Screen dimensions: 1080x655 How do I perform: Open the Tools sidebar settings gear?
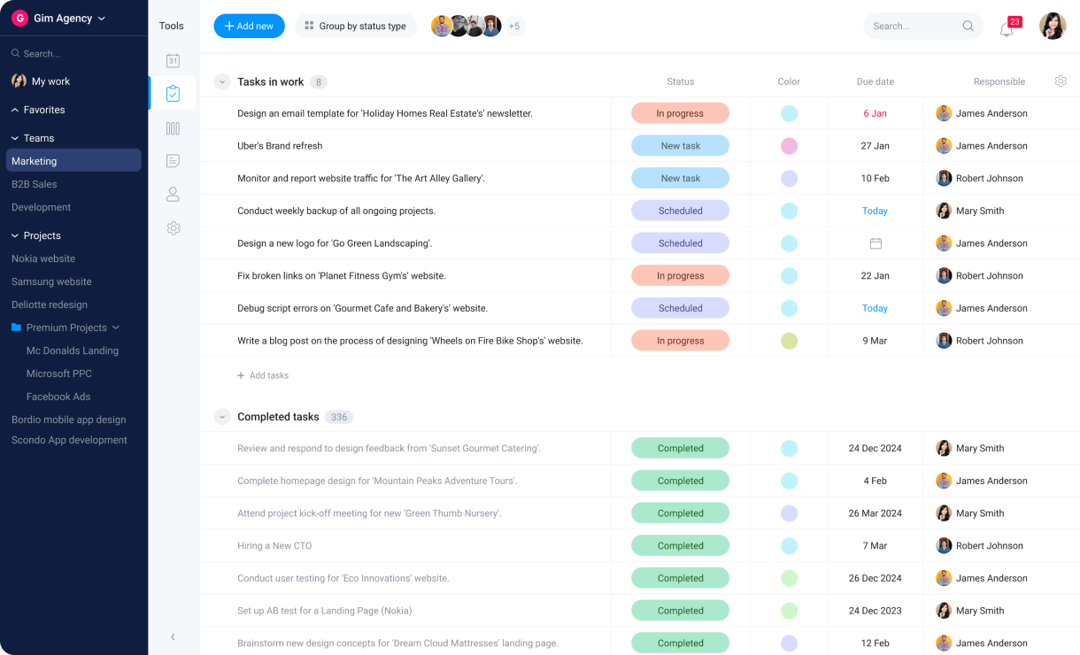point(173,227)
